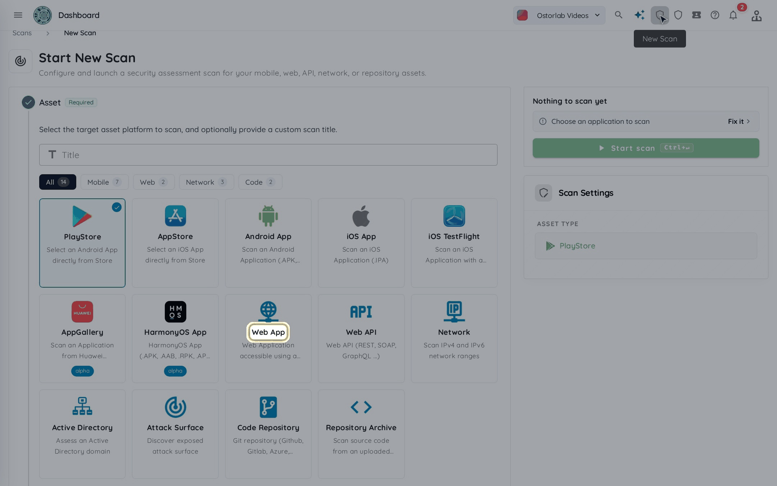Open the shield icon in the top bar
777x486 pixels.
point(678,15)
